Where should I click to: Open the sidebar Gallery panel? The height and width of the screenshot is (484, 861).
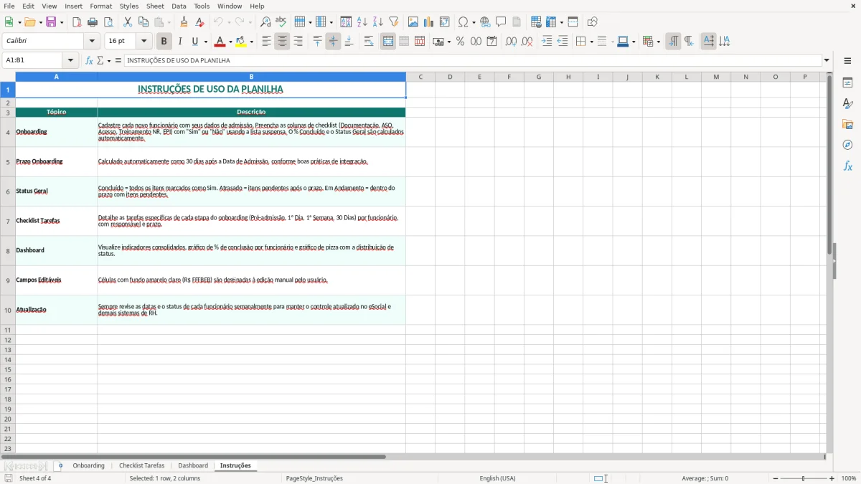(x=847, y=125)
